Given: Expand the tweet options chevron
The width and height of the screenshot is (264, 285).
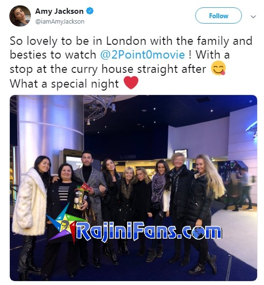Looking at the screenshot, I should [x=253, y=17].
